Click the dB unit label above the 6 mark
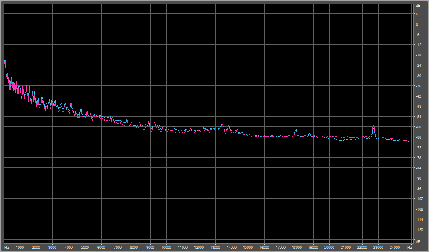 click(418, 5)
